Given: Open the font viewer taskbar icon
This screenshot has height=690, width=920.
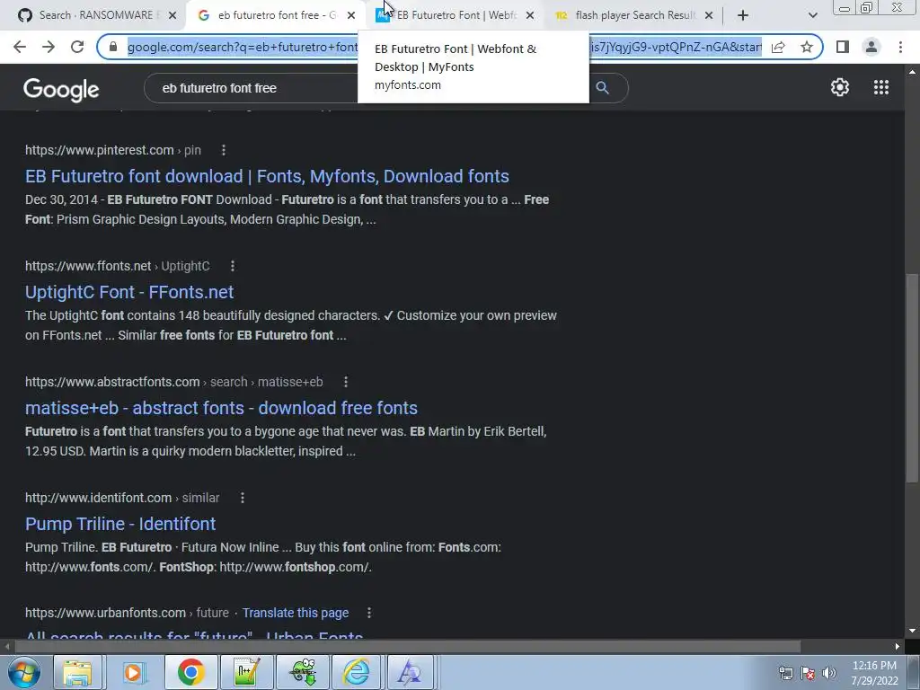Looking at the screenshot, I should pos(410,672).
